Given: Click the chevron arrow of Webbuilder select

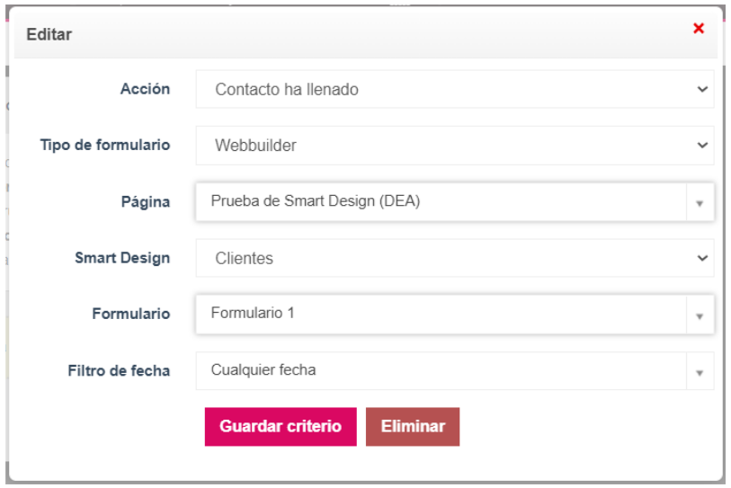Looking at the screenshot, I should [x=702, y=146].
